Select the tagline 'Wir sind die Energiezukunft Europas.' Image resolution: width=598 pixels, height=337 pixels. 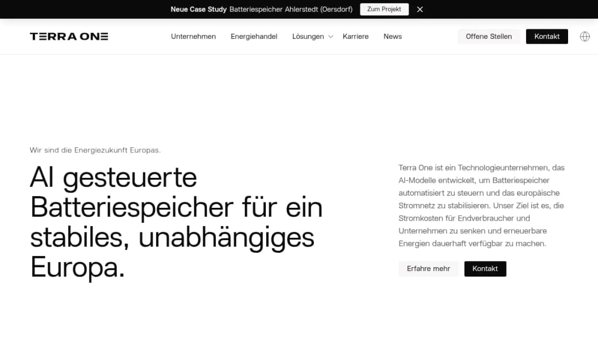(x=95, y=150)
